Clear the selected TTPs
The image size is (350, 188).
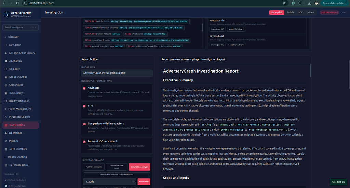click(x=343, y=13)
